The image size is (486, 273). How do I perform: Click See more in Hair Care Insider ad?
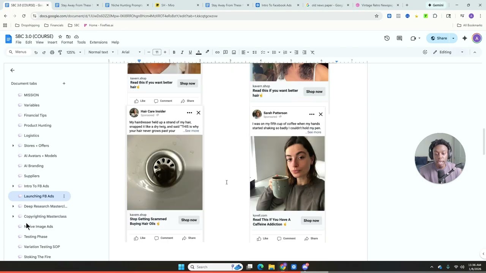tap(192, 131)
